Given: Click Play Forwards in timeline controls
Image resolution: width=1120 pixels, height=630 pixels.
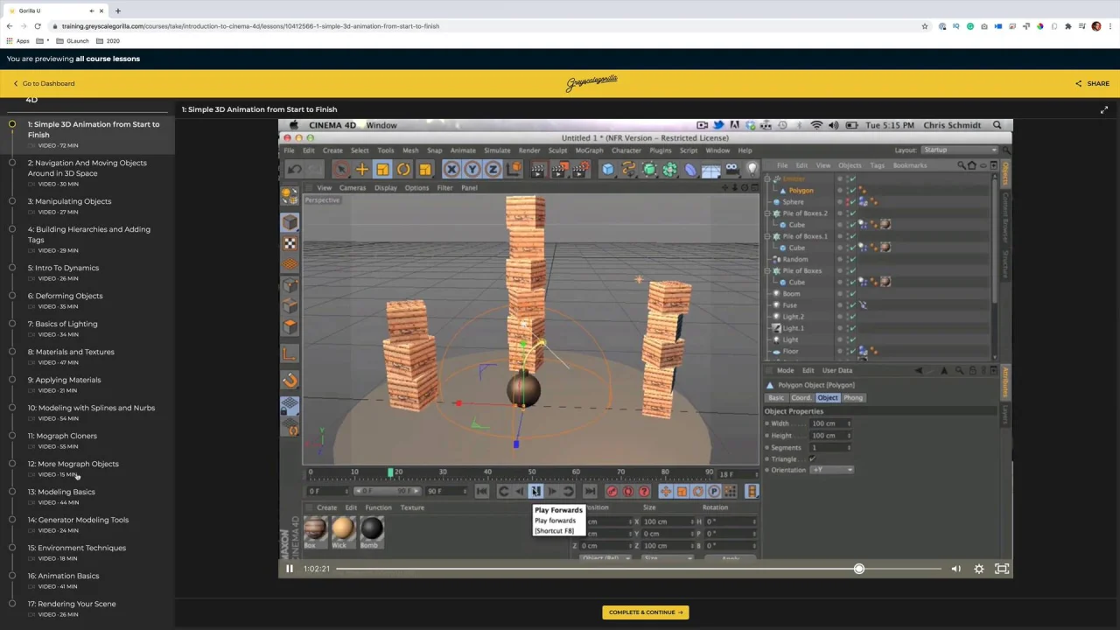Looking at the screenshot, I should pos(536,491).
